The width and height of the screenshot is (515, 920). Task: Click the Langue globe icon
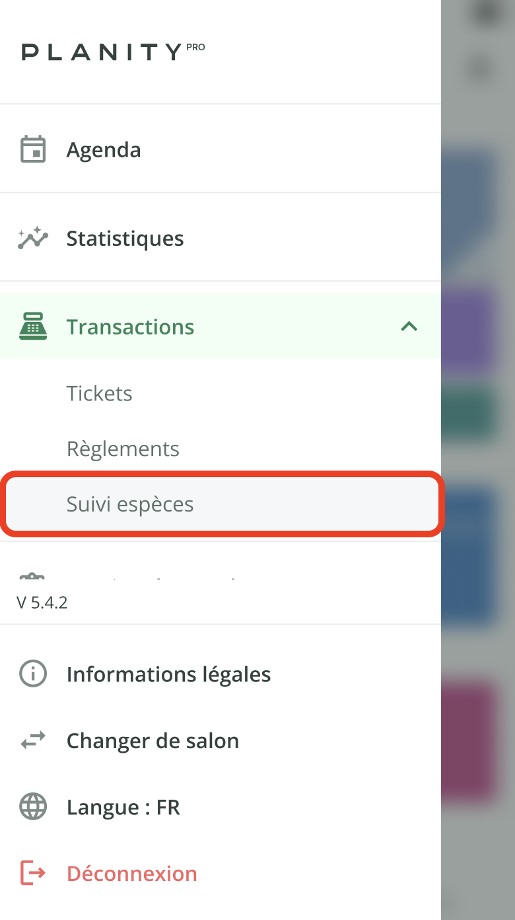click(x=33, y=807)
